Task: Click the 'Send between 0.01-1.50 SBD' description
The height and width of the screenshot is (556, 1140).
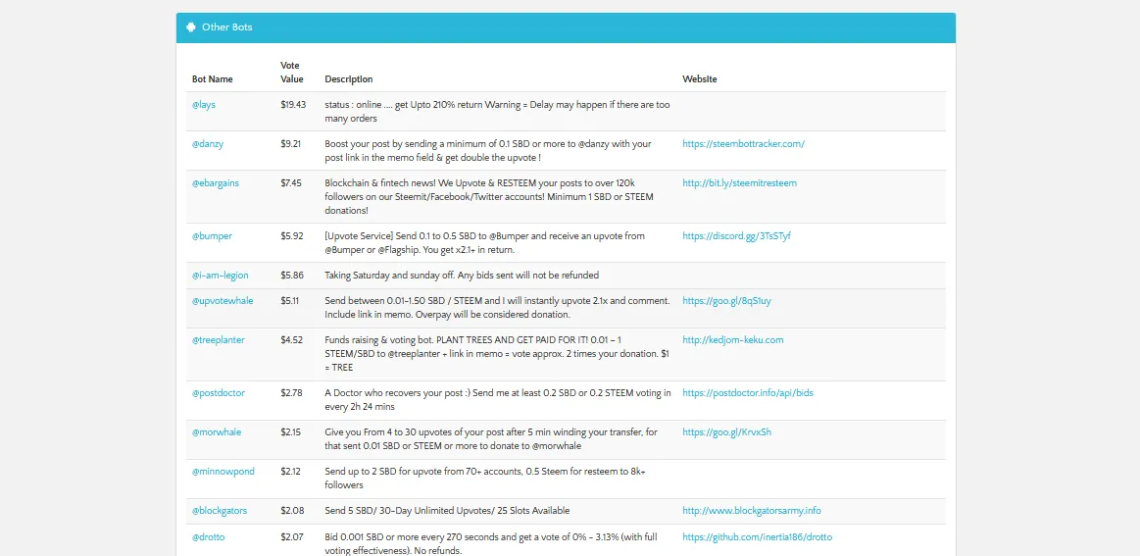Action: (497, 307)
